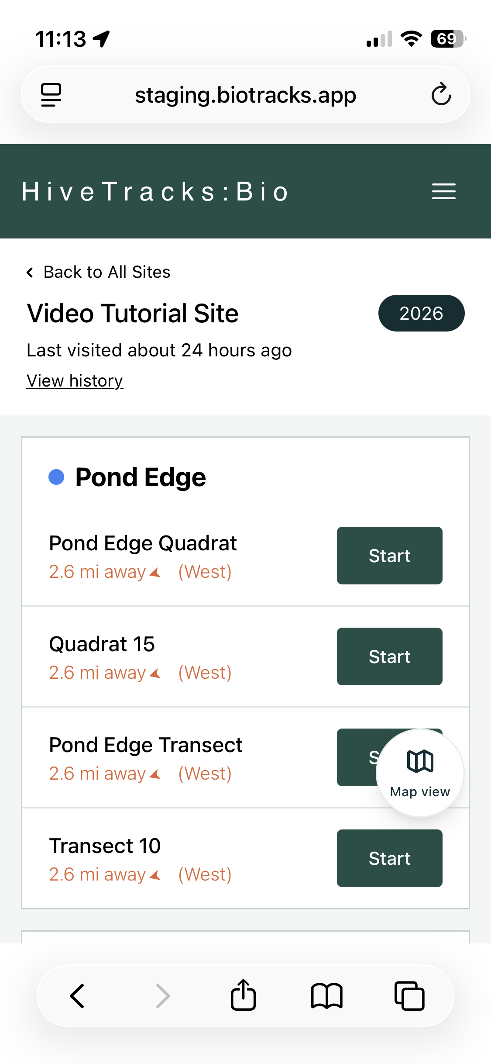The image size is (491, 1064).
Task: Open Safari page settings reader icon
Action: (x=51, y=94)
